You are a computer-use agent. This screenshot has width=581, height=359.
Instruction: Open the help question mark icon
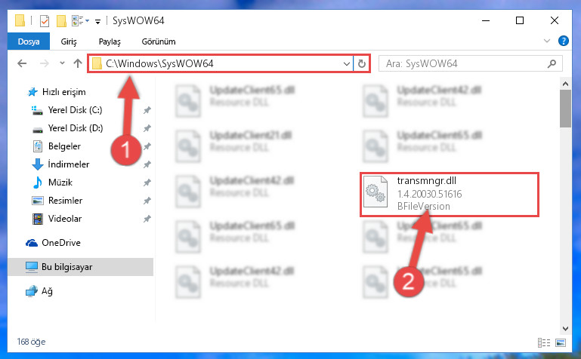pos(563,41)
